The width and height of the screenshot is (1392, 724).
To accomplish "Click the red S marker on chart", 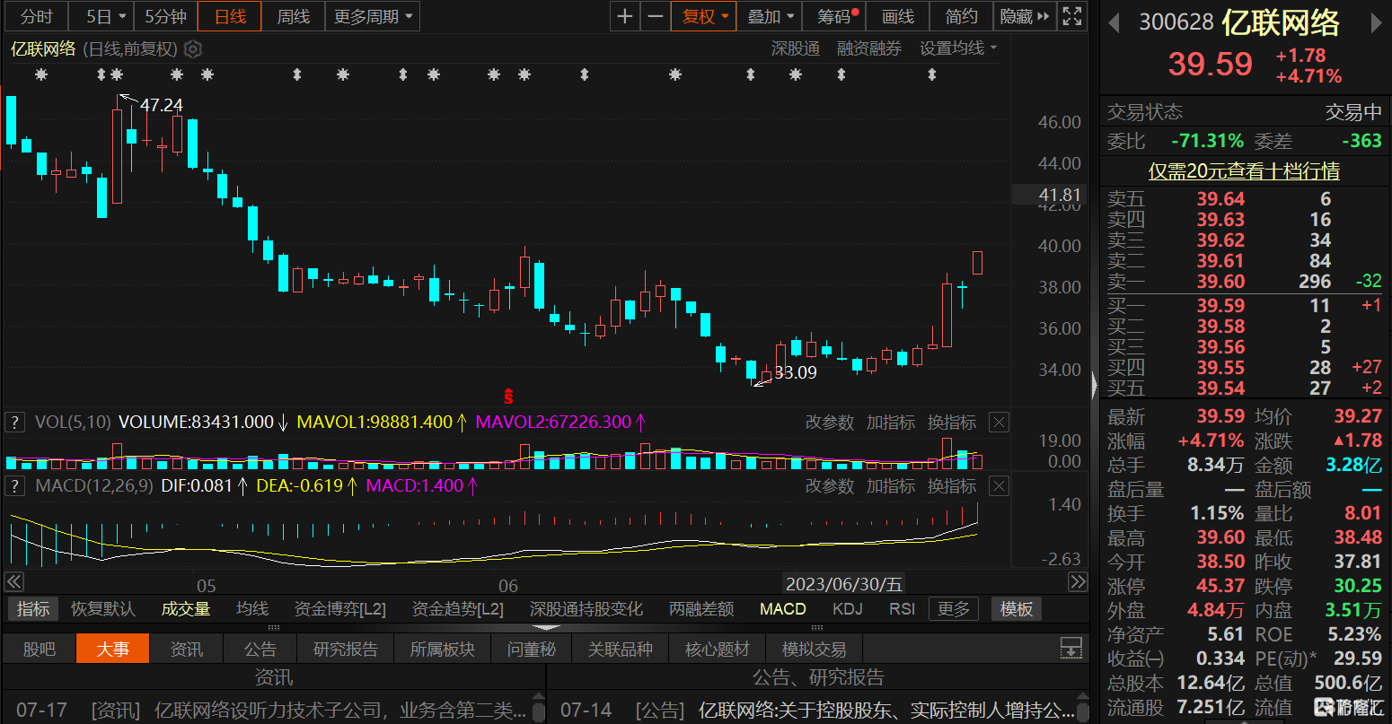I will [x=508, y=395].
